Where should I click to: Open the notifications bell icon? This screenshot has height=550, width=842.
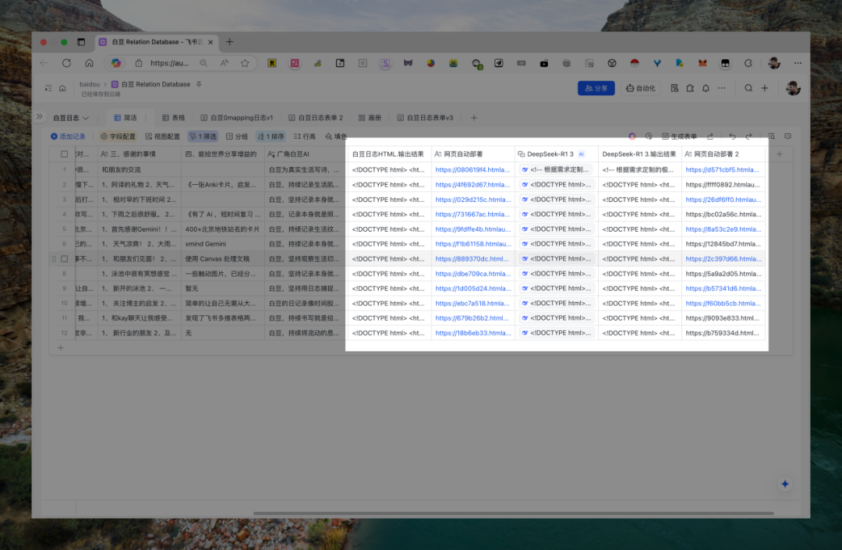tap(706, 88)
